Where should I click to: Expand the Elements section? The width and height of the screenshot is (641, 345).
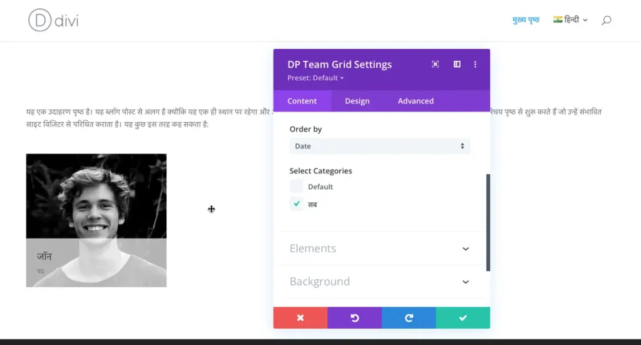380,249
